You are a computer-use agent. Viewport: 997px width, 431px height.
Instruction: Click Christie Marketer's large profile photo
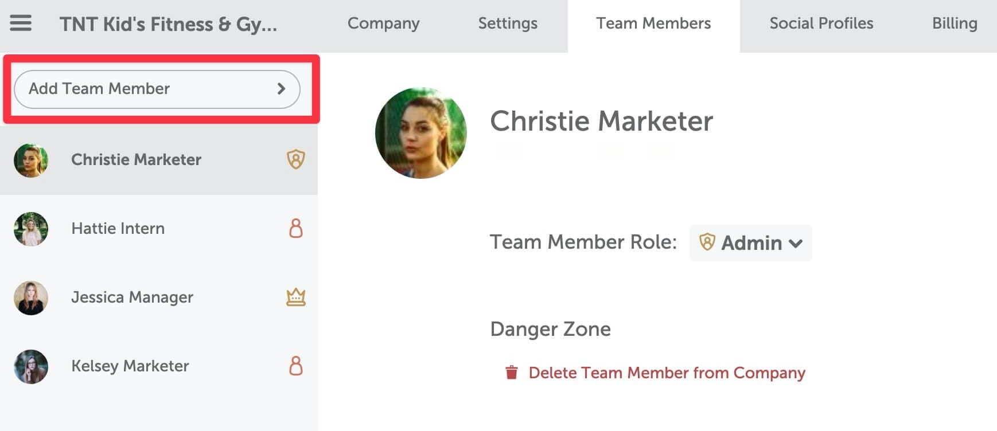tap(421, 133)
